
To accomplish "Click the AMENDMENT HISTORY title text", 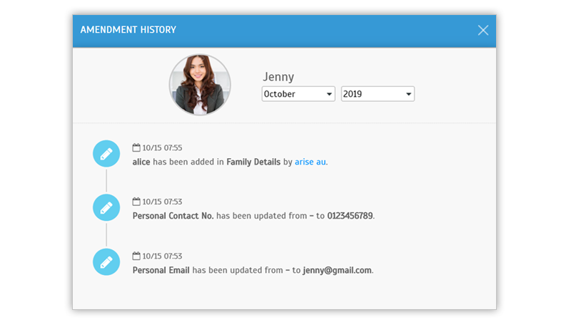I will (x=128, y=30).
